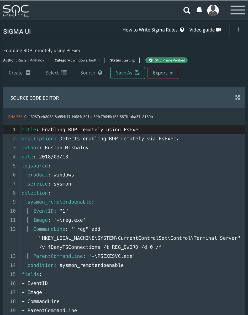Open the Video guide link

pyautogui.click(x=205, y=30)
